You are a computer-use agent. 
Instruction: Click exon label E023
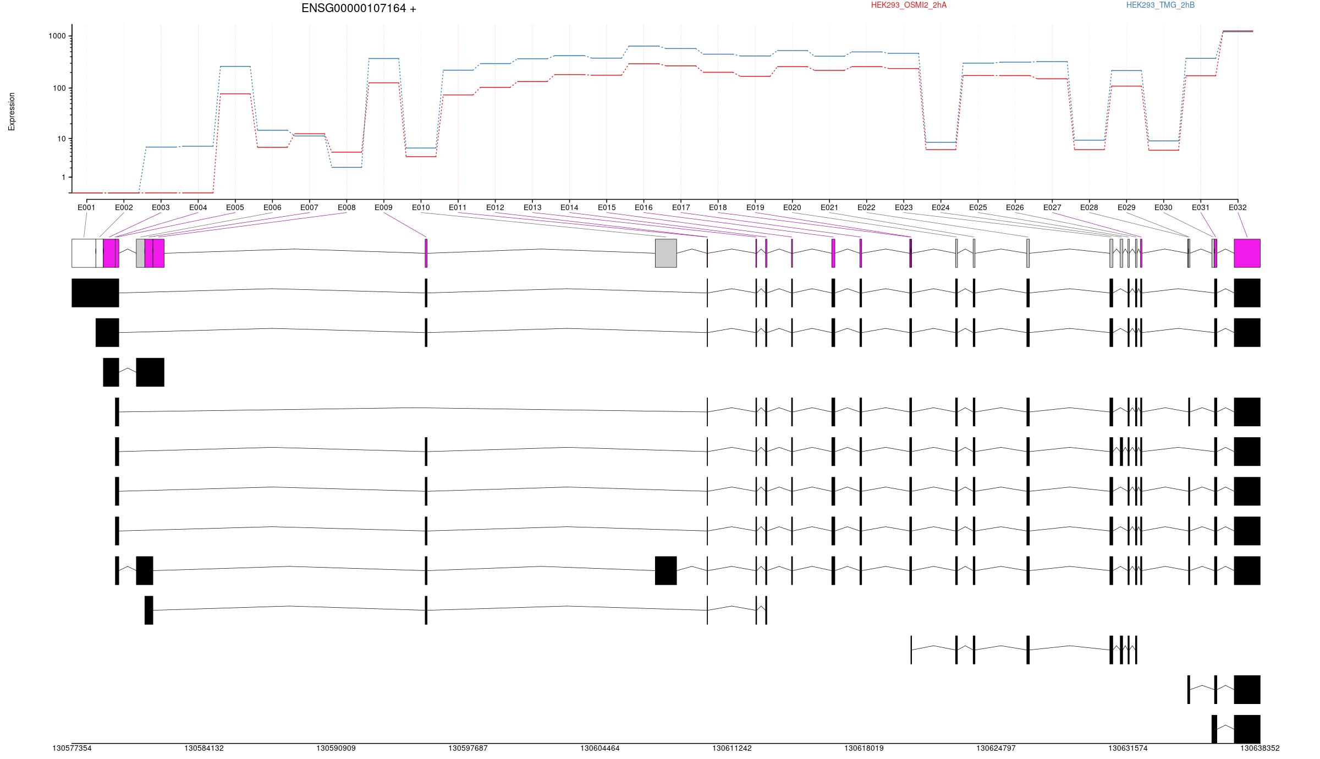904,207
